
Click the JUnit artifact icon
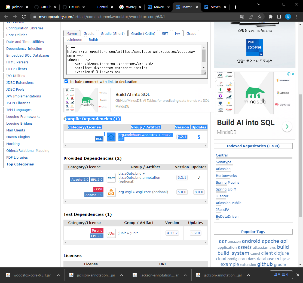point(111,233)
